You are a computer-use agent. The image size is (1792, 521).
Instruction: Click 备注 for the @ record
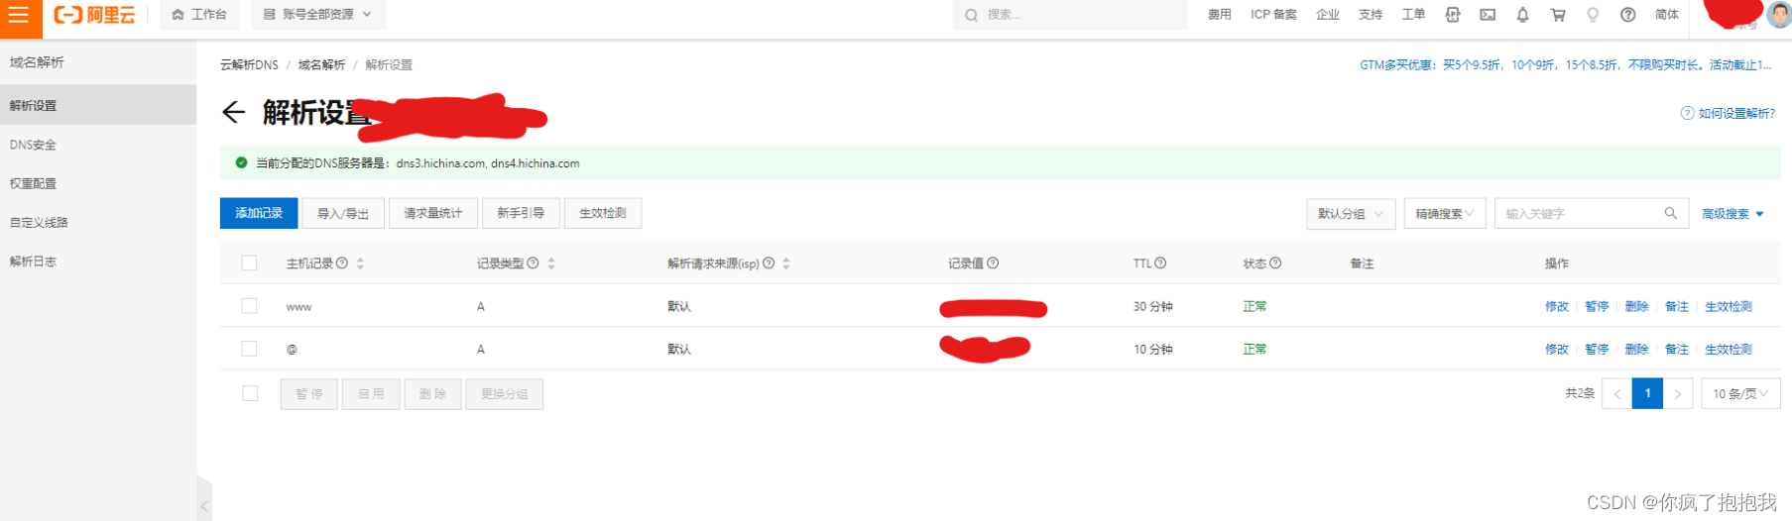1677,350
